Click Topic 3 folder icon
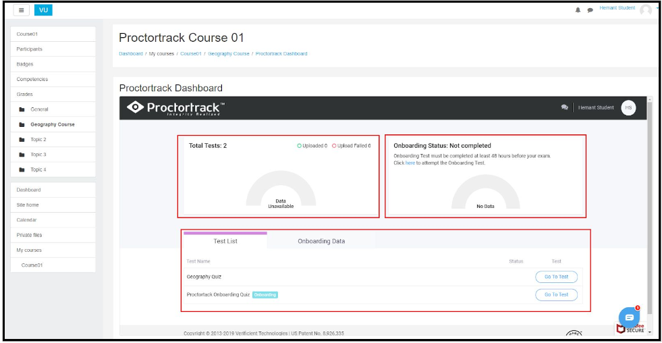The width and height of the screenshot is (662, 343). [22, 155]
